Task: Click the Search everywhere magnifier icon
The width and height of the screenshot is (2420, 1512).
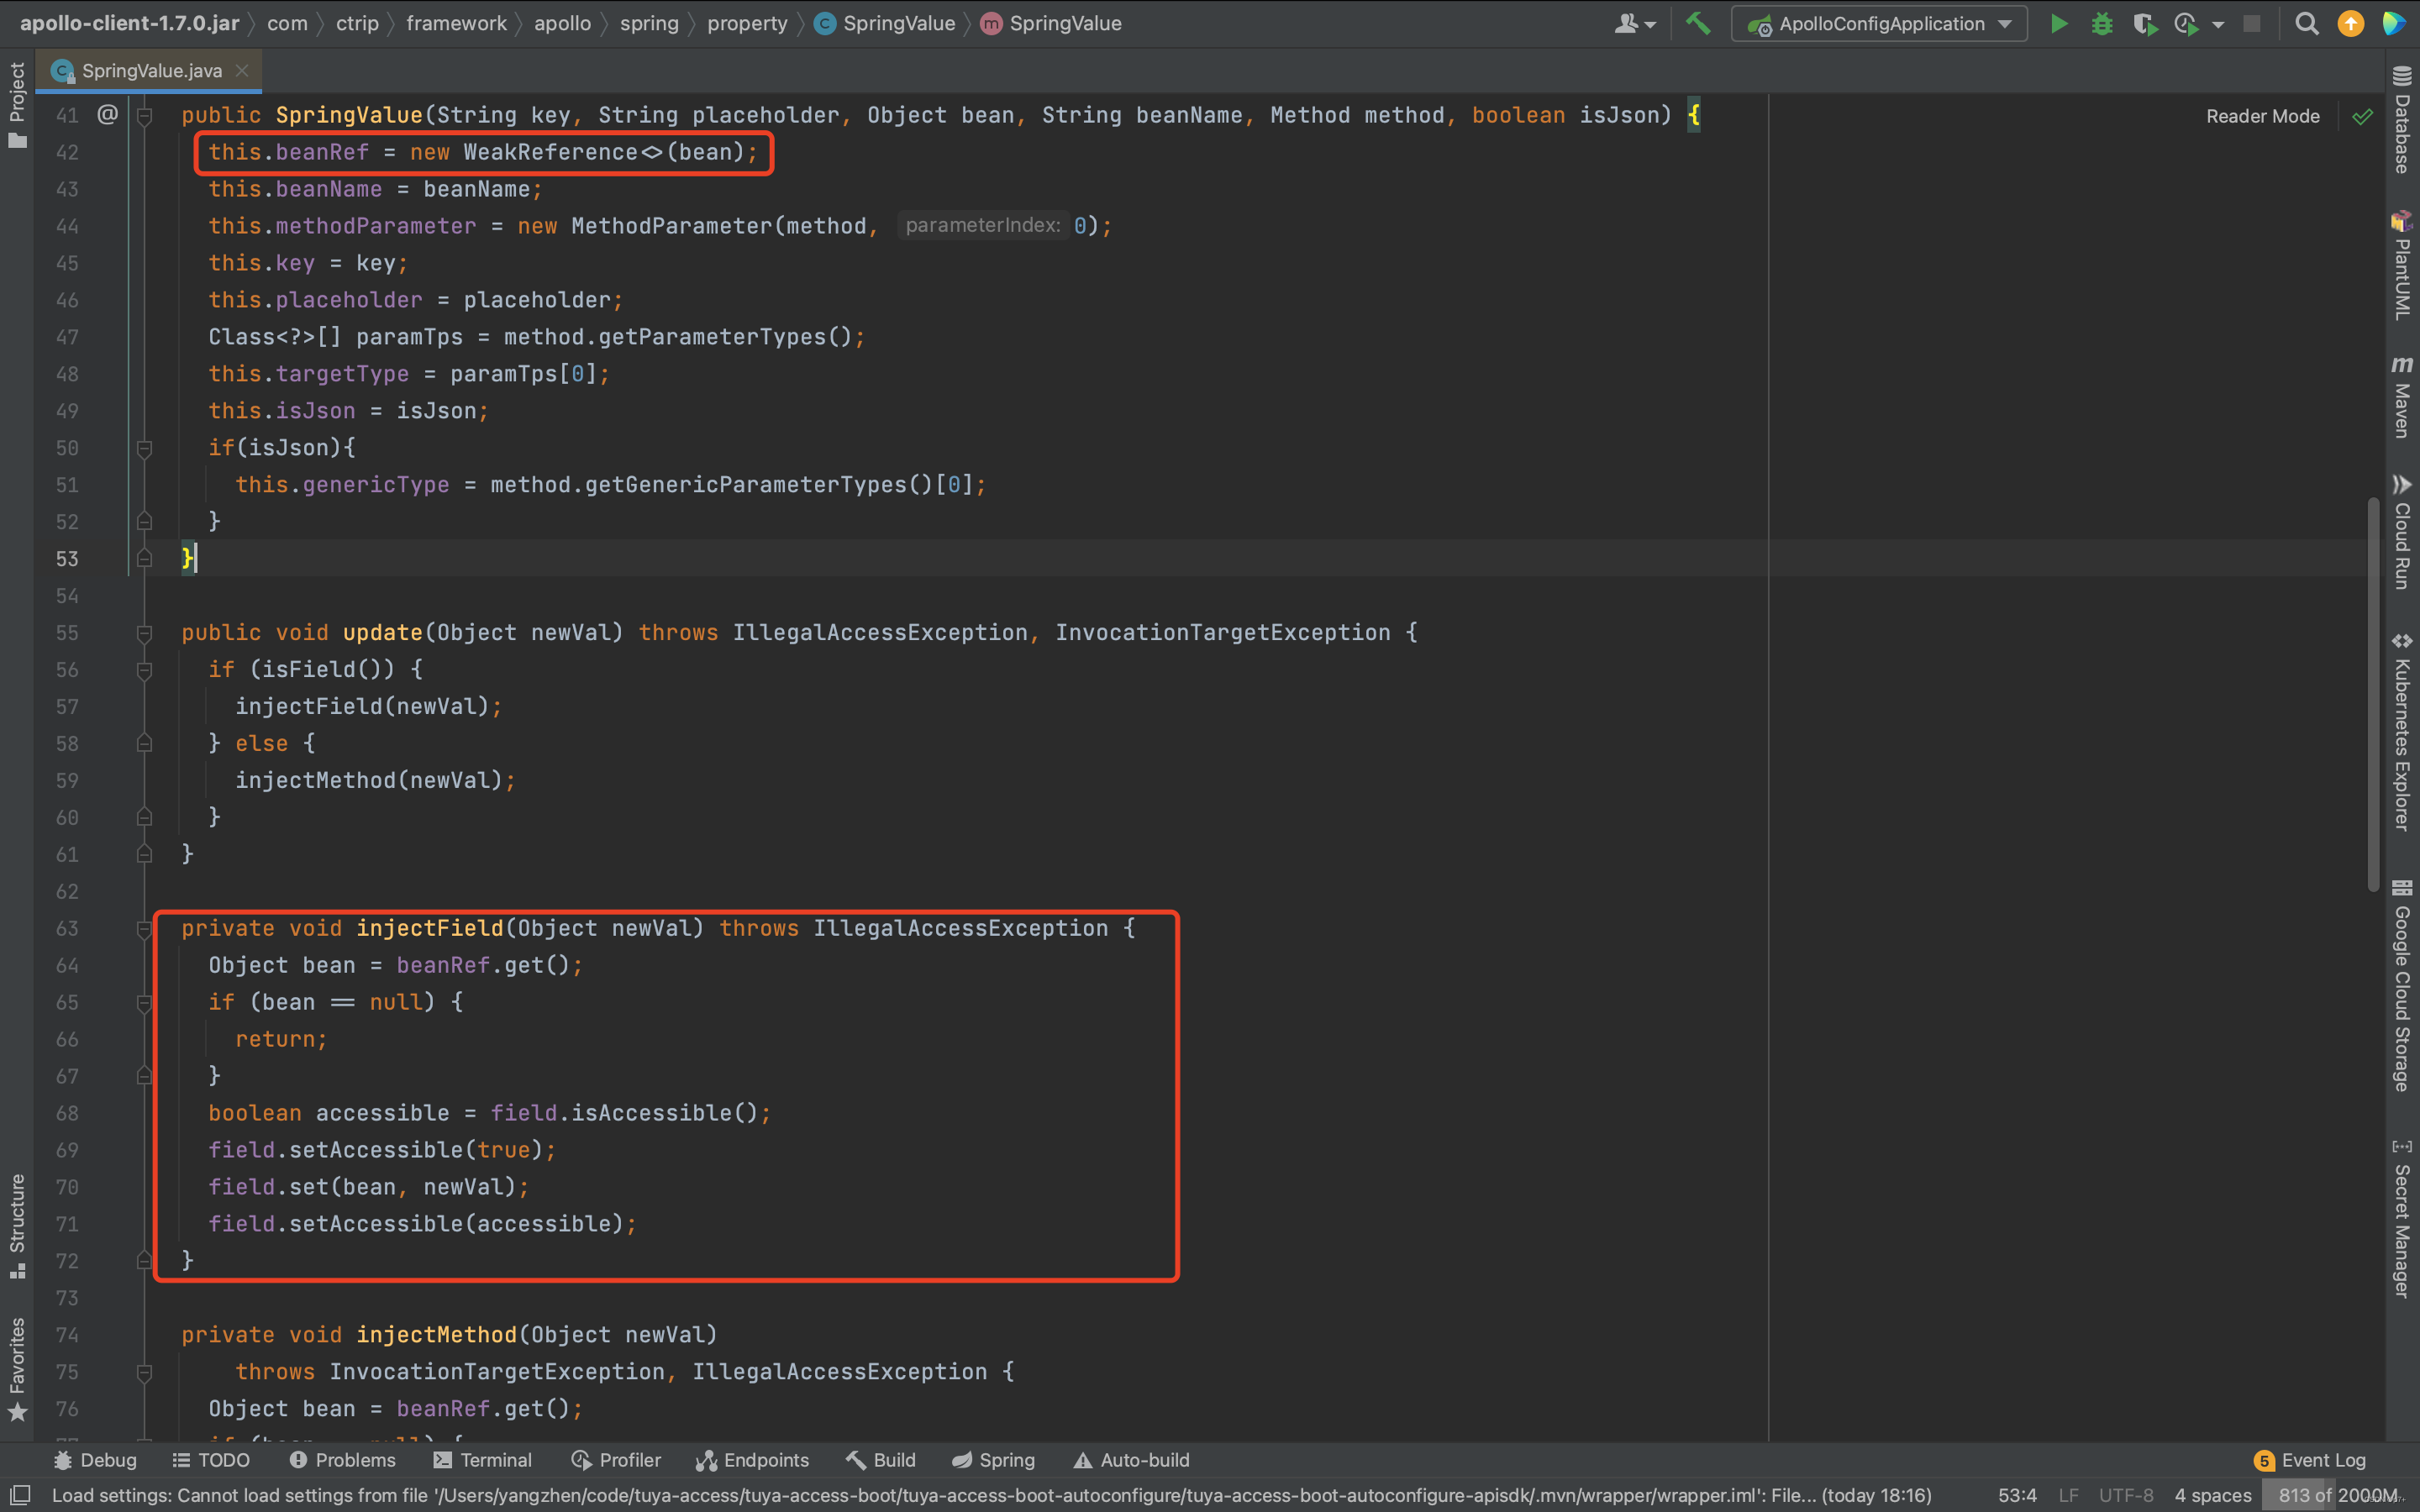Action: 2307,24
